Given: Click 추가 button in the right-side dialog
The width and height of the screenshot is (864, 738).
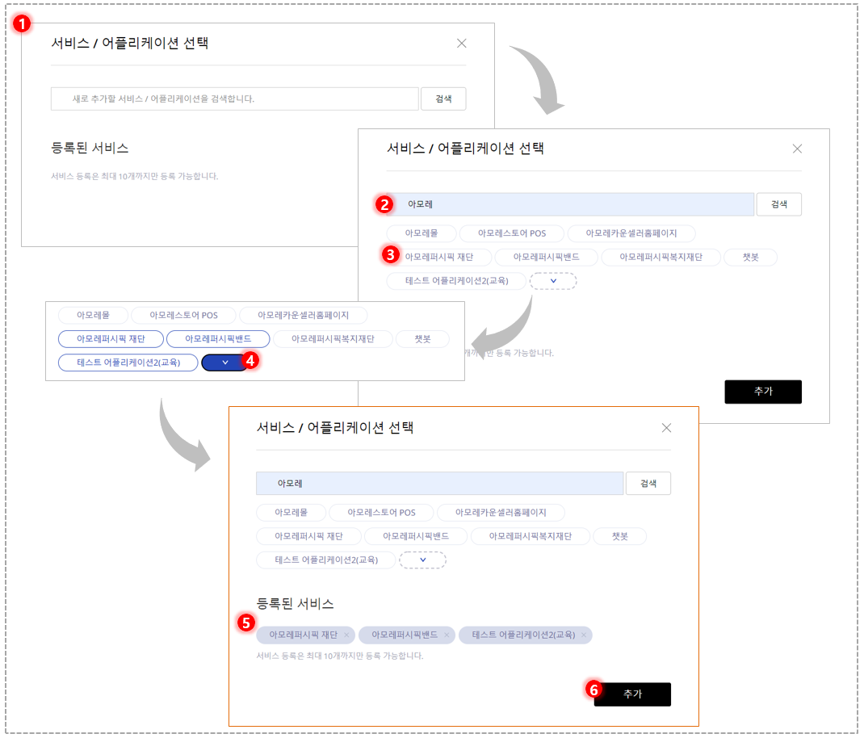Looking at the screenshot, I should click(x=763, y=392).
